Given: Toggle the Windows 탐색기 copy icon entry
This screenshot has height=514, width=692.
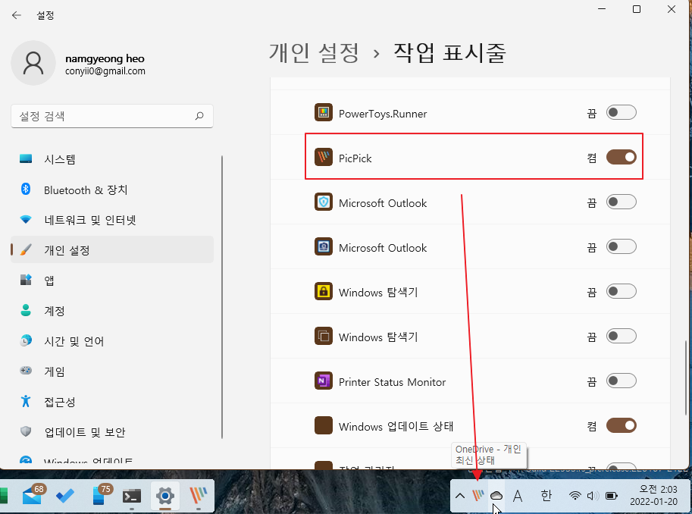Looking at the screenshot, I should point(621,337).
